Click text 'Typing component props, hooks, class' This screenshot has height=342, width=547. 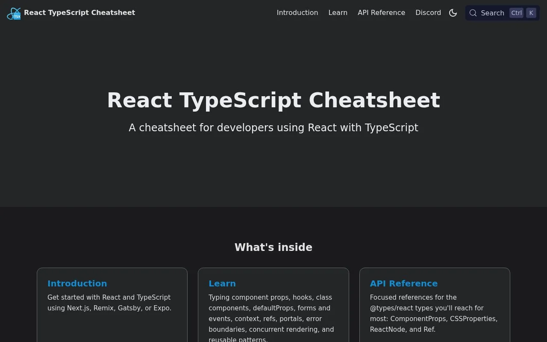point(270,298)
